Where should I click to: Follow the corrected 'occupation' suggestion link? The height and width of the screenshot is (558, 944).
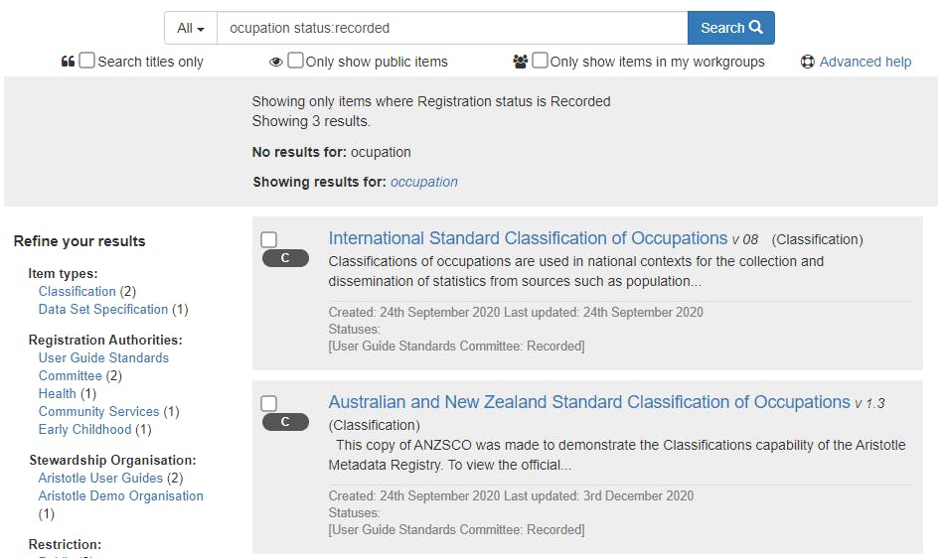point(424,182)
